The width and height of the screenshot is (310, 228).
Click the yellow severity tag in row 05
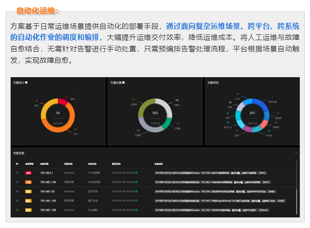click(x=28, y=210)
